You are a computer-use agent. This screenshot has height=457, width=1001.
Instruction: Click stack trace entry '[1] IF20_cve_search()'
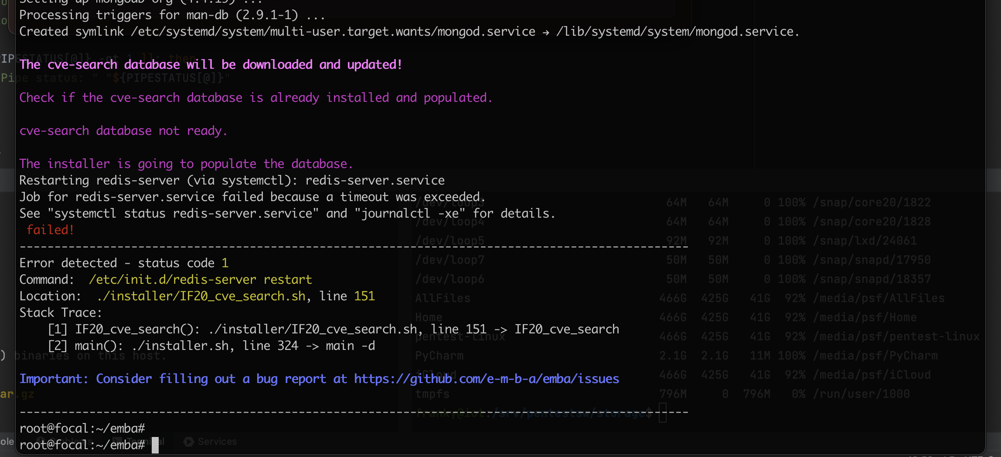click(334, 329)
